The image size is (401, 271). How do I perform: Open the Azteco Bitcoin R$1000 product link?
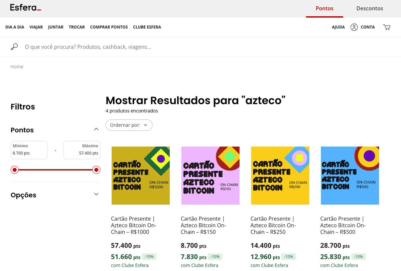tap(134, 225)
